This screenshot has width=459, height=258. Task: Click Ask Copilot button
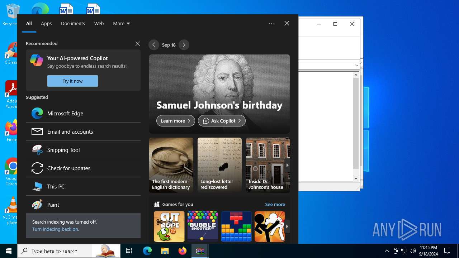222,121
